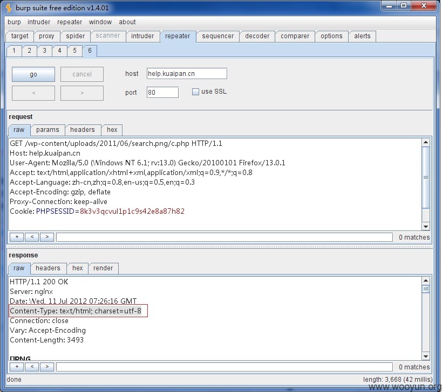This screenshot has height=392, width=442.
Task: Open repeater request tab 3
Action: click(x=45, y=51)
